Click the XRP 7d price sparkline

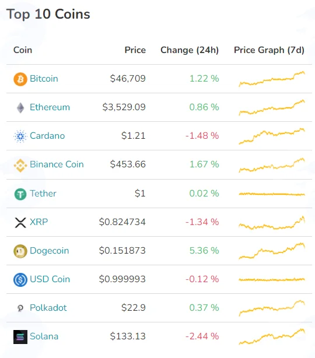272,223
